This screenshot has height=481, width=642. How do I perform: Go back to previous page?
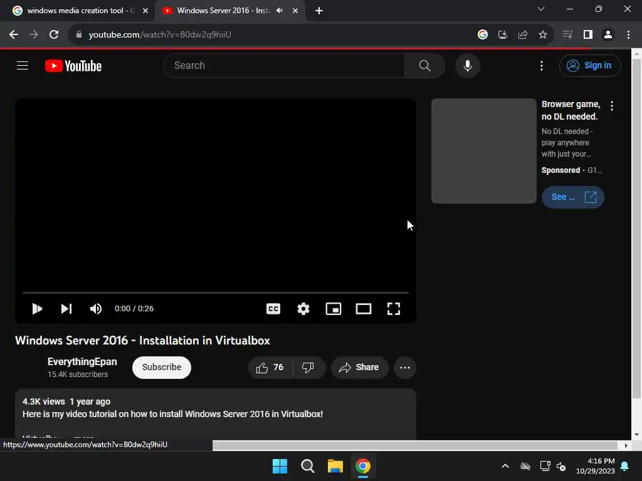click(14, 35)
